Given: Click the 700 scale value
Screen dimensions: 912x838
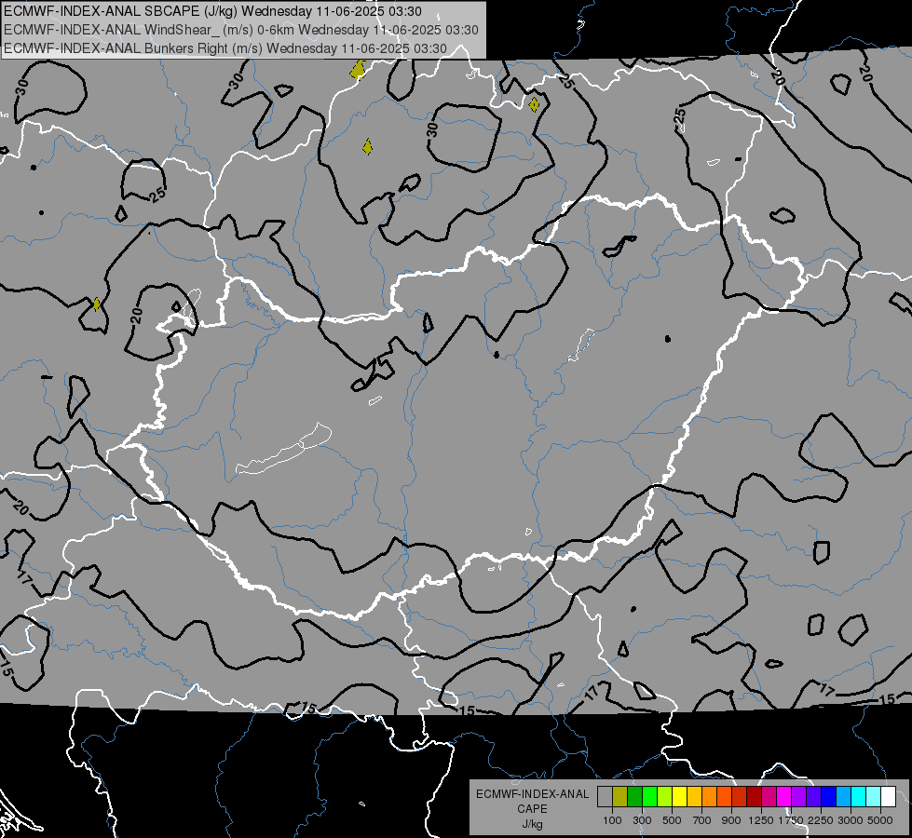Looking at the screenshot, I should [x=702, y=820].
